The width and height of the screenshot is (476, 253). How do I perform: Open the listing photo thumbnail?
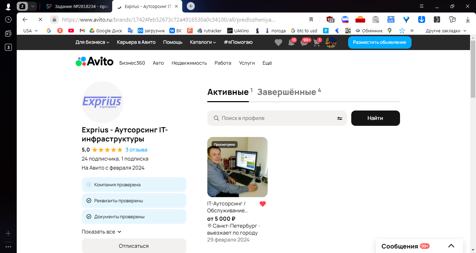tap(237, 167)
